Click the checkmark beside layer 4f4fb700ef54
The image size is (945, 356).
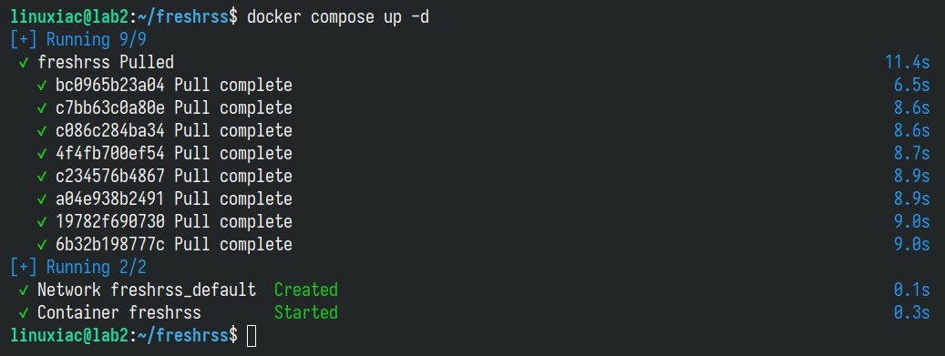[x=42, y=154]
